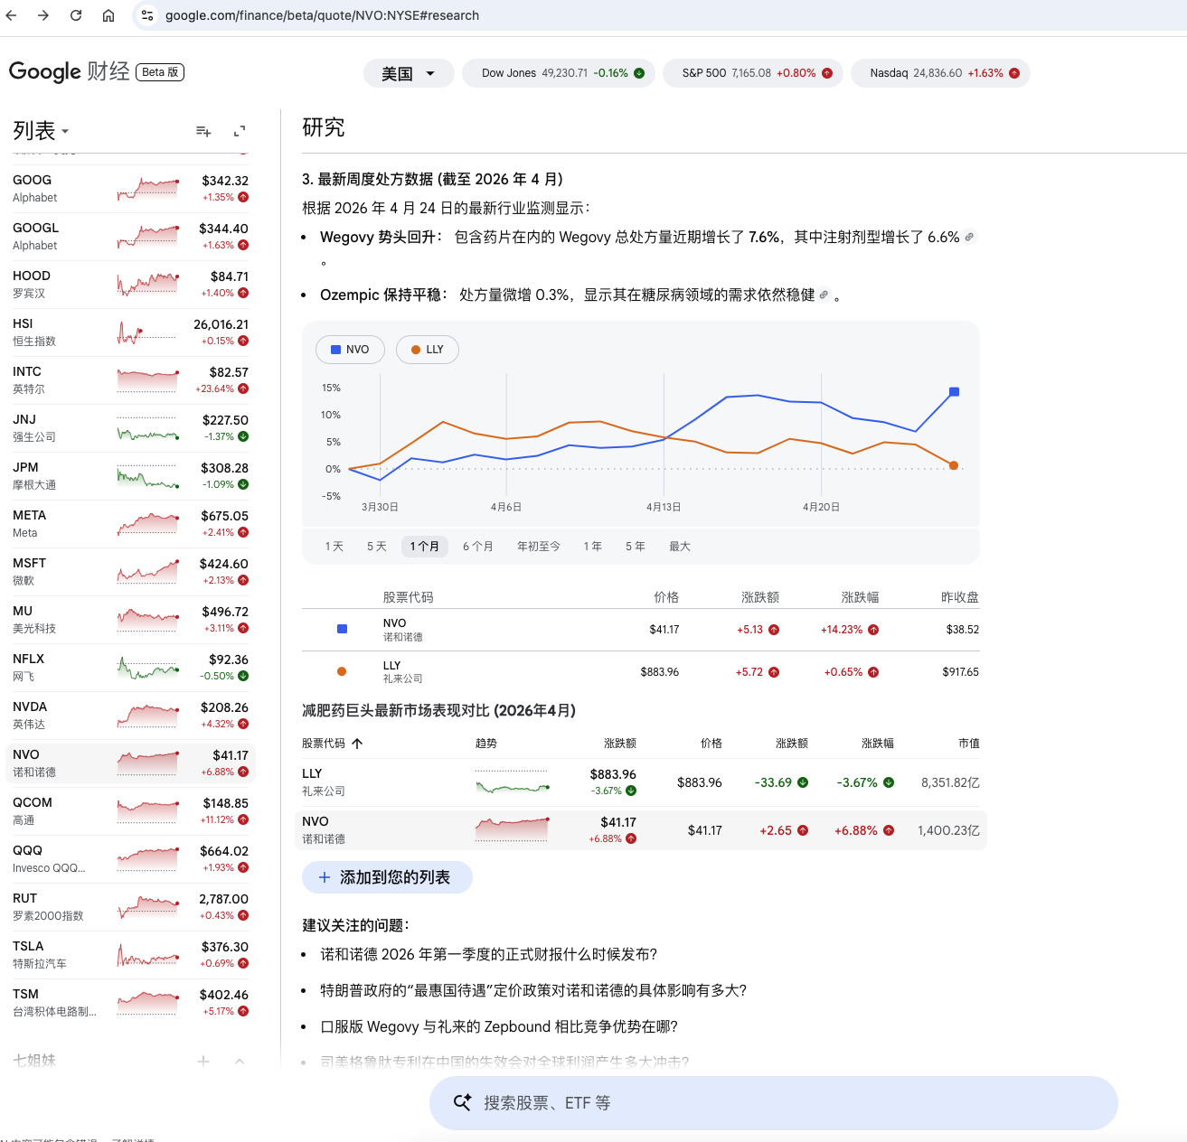Screen dimensions: 1187x1142
Task: Click the NVO trend sparkline in comparison table
Action: point(513,830)
